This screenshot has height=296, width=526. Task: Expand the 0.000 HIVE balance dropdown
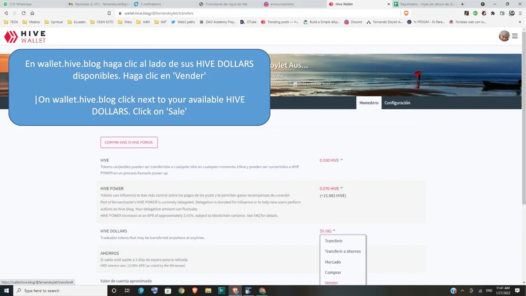pos(331,160)
